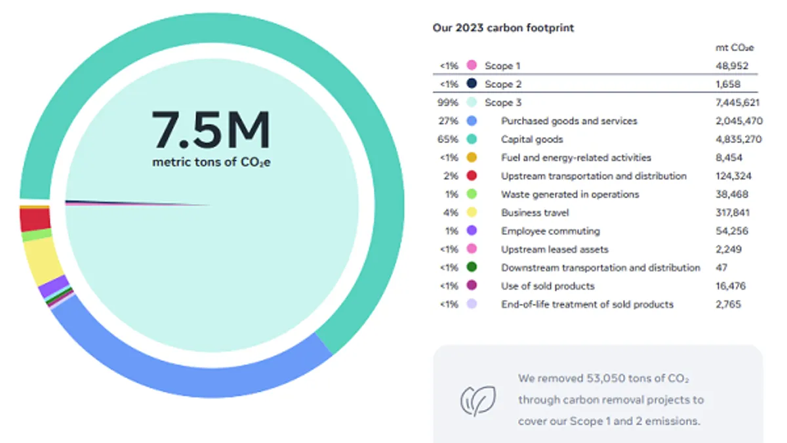The width and height of the screenshot is (787, 443).
Task: Click the Upstream leased assets label
Action: 554,249
